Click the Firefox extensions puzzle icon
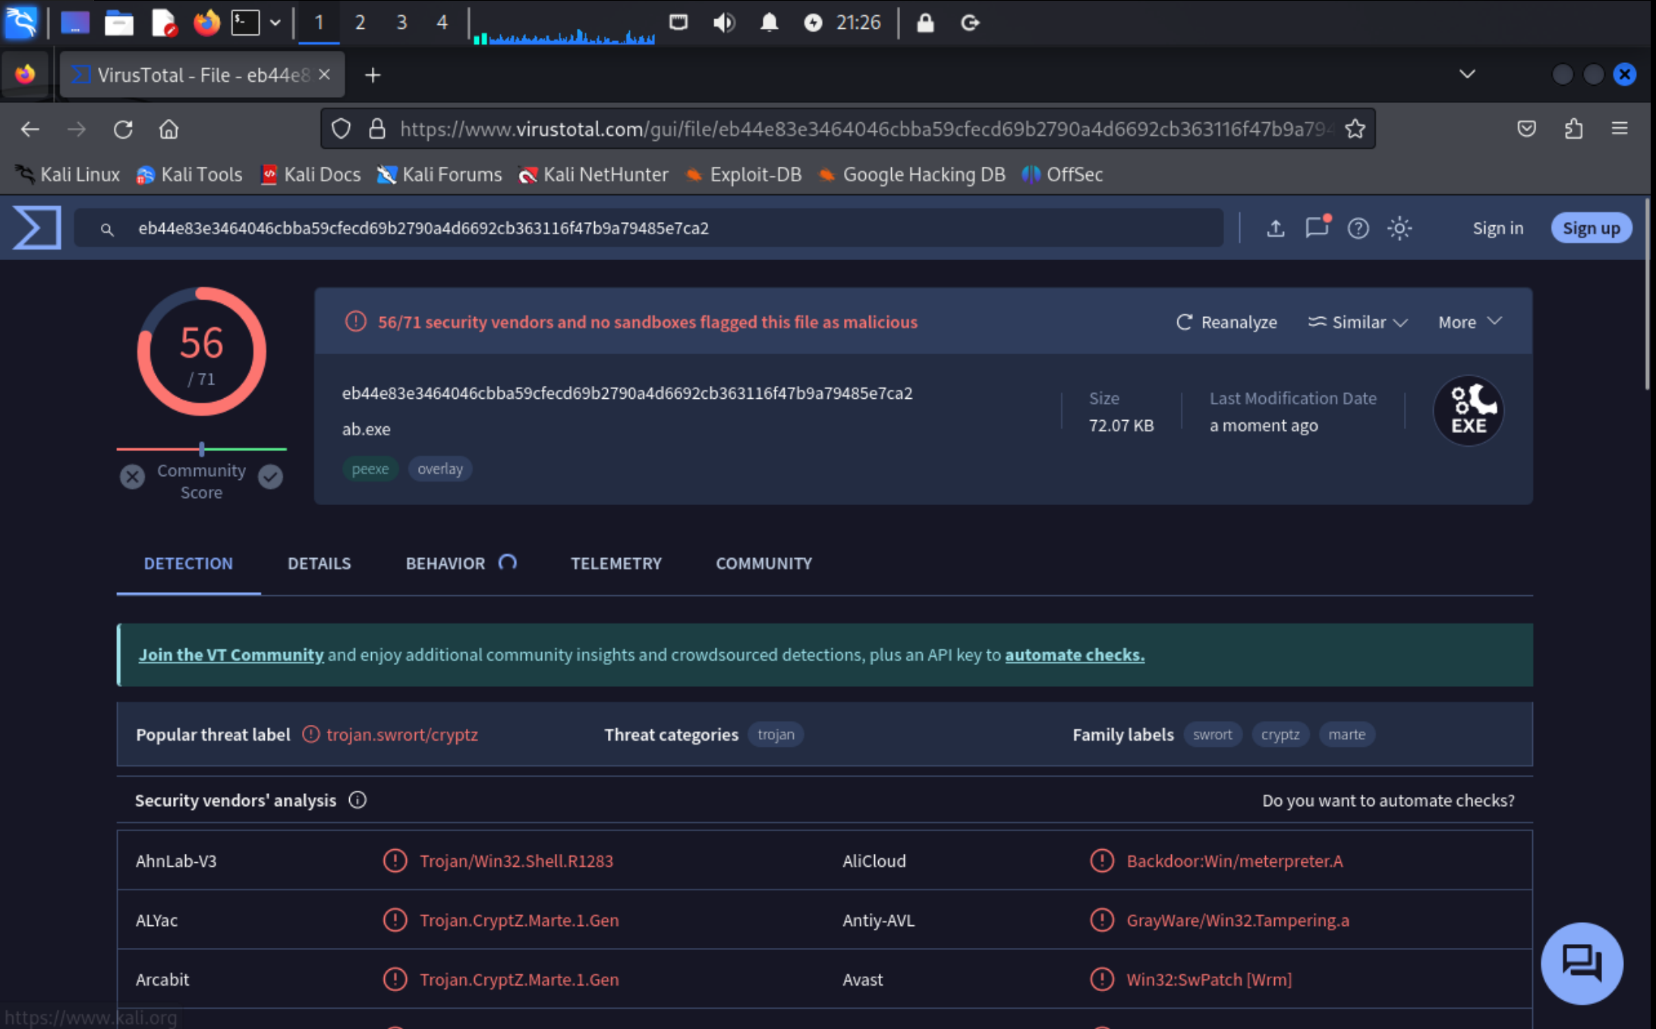 (1573, 129)
